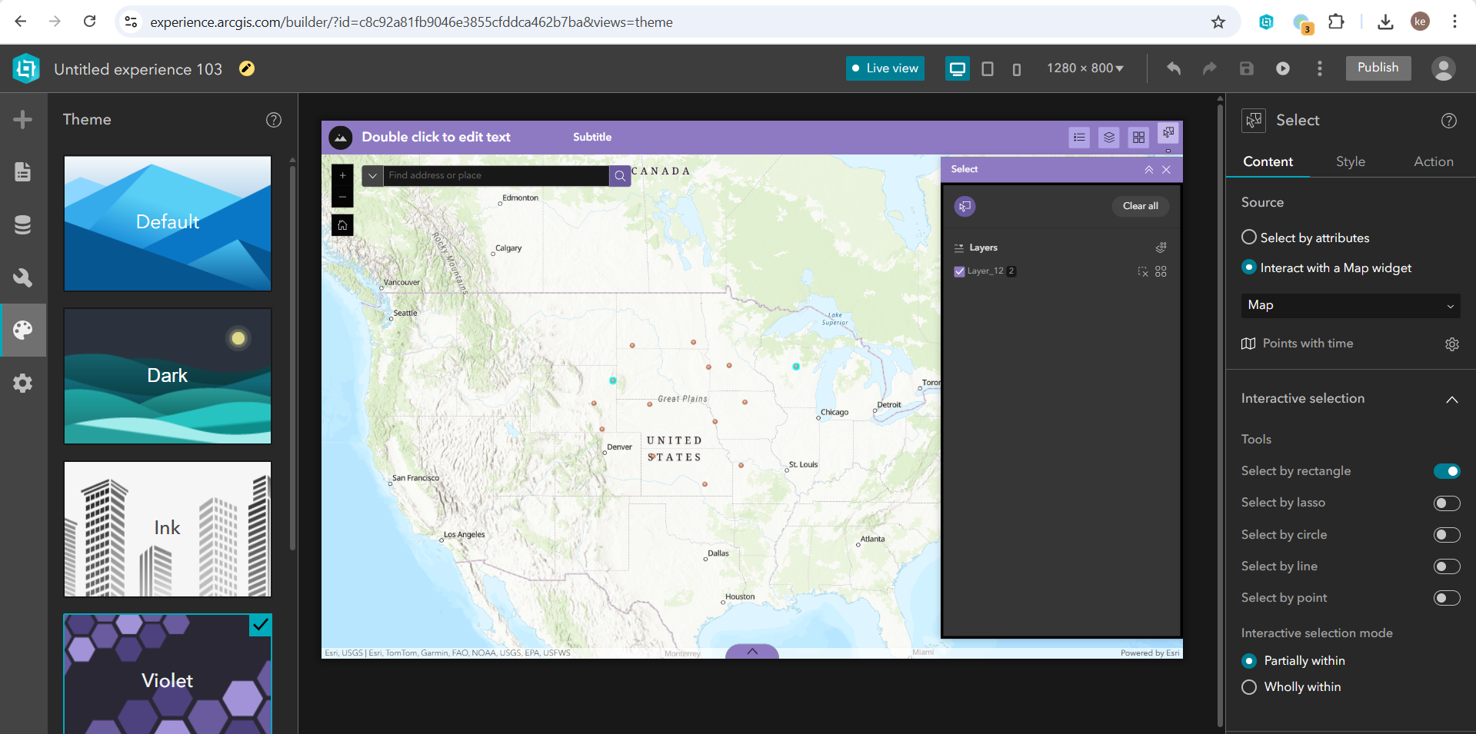Click the Publish button

[x=1378, y=68]
